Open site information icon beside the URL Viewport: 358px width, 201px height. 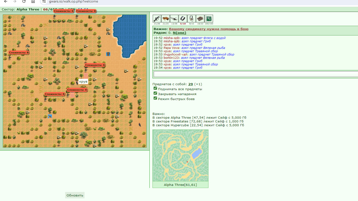point(44,1)
